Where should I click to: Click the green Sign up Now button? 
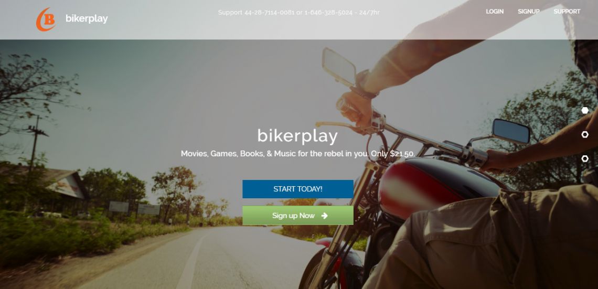pos(298,216)
